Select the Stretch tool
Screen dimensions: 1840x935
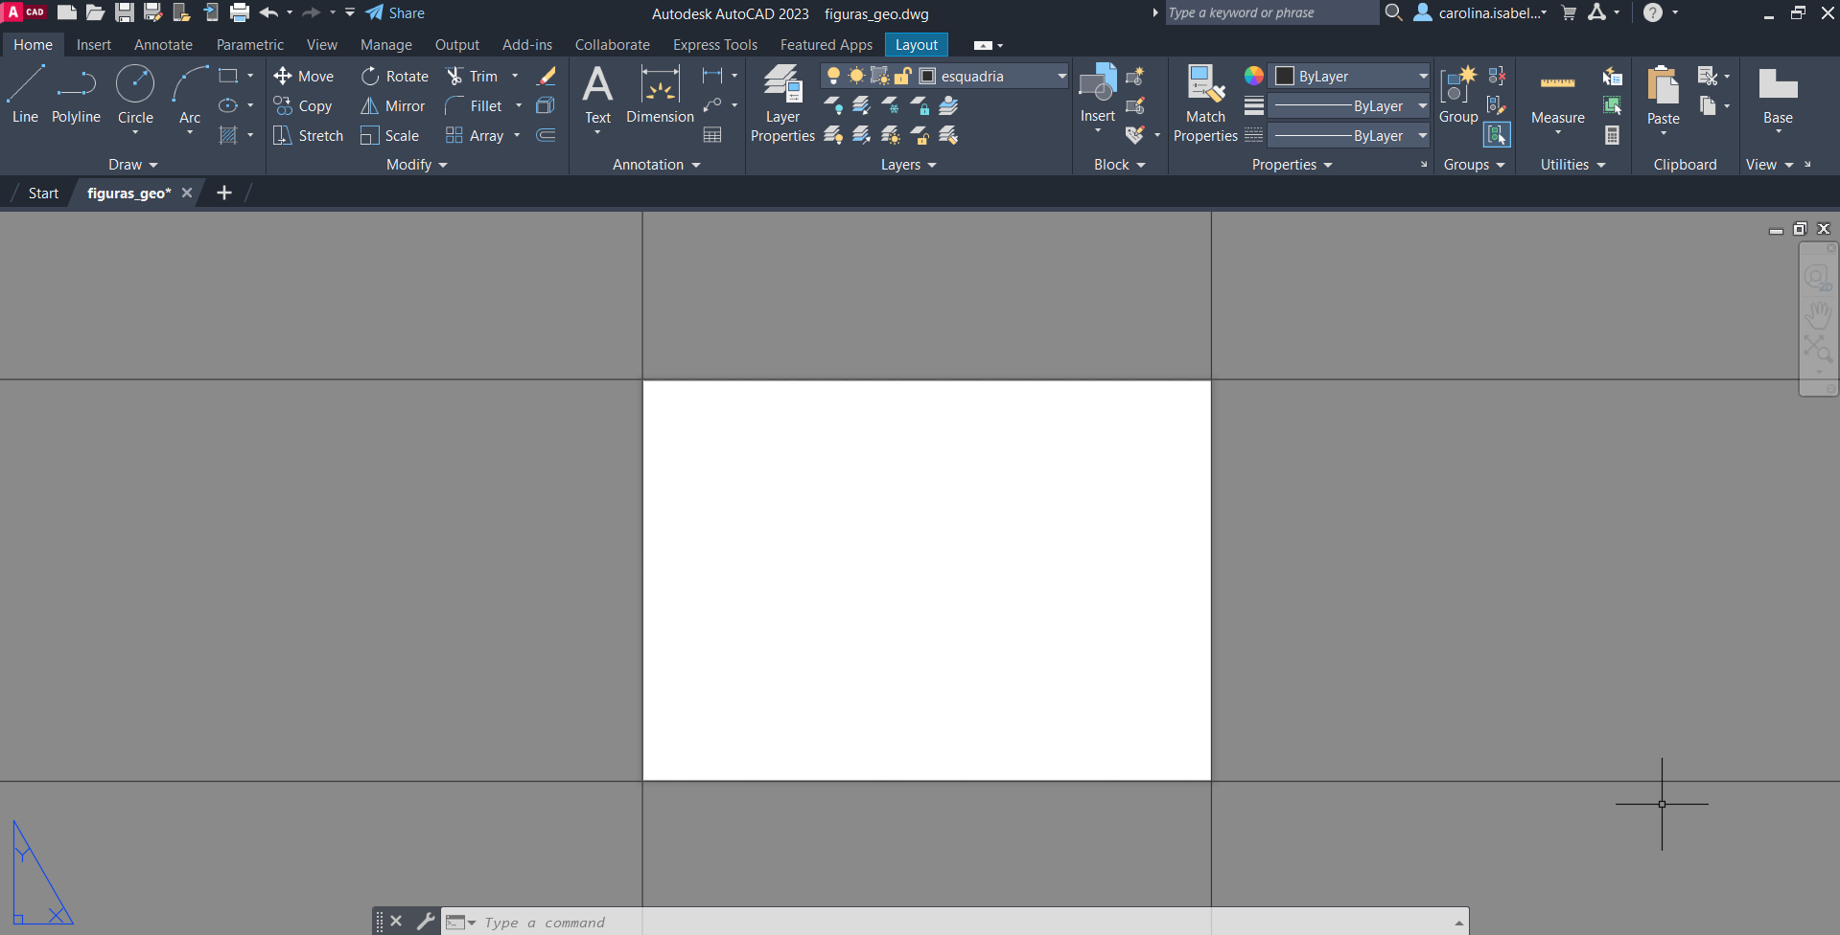[308, 136]
